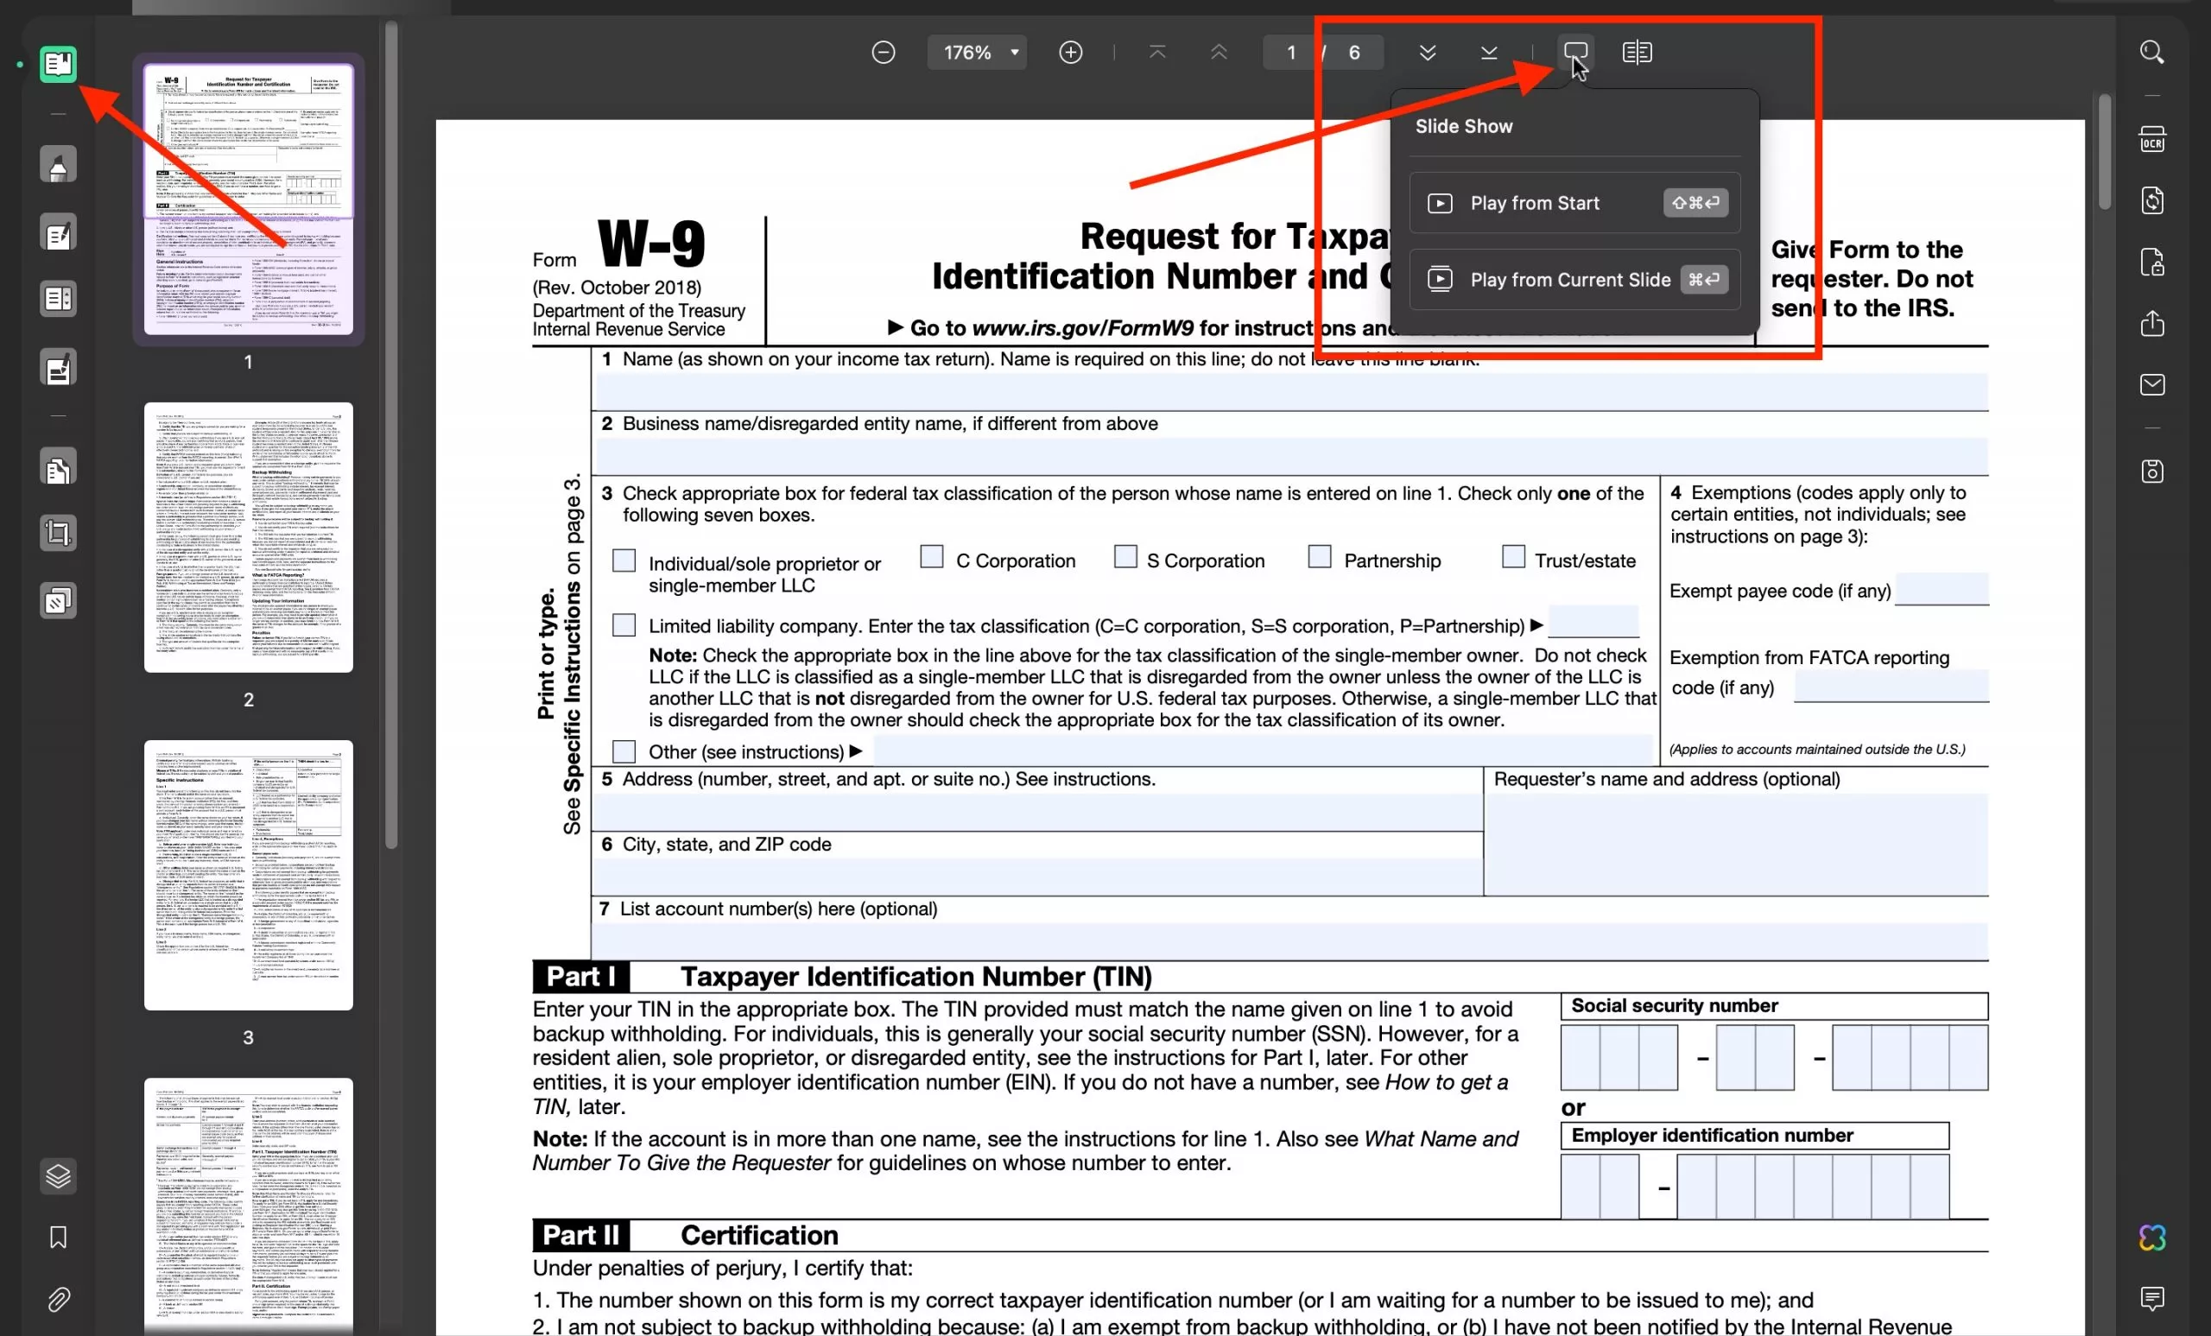This screenshot has width=2211, height=1336.
Task: Open the Convert PDF tool
Action: pyautogui.click(x=2151, y=200)
